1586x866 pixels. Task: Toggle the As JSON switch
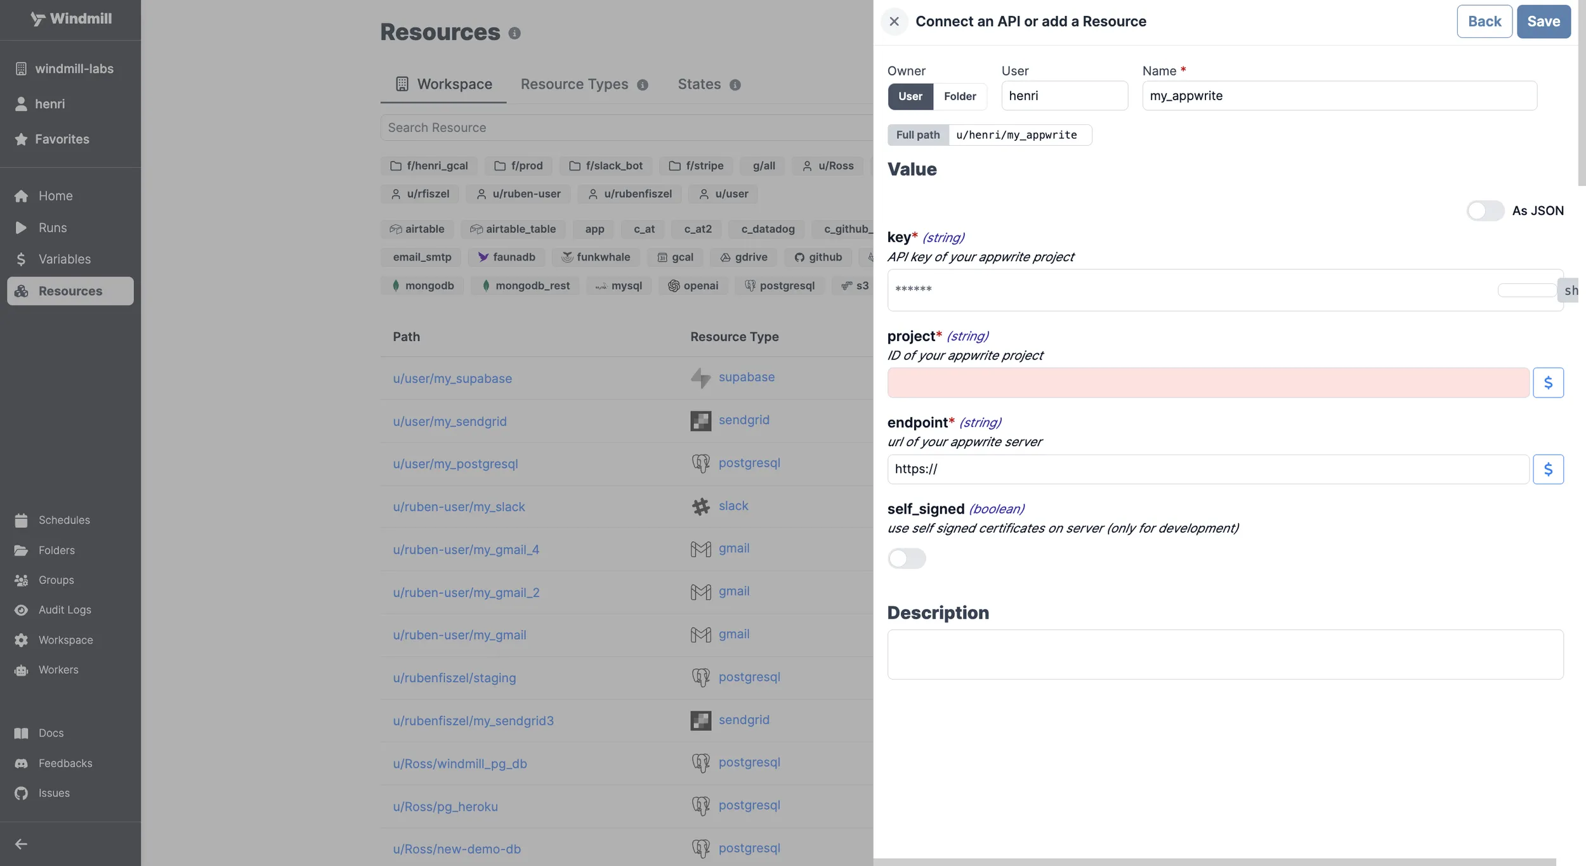(x=1486, y=210)
